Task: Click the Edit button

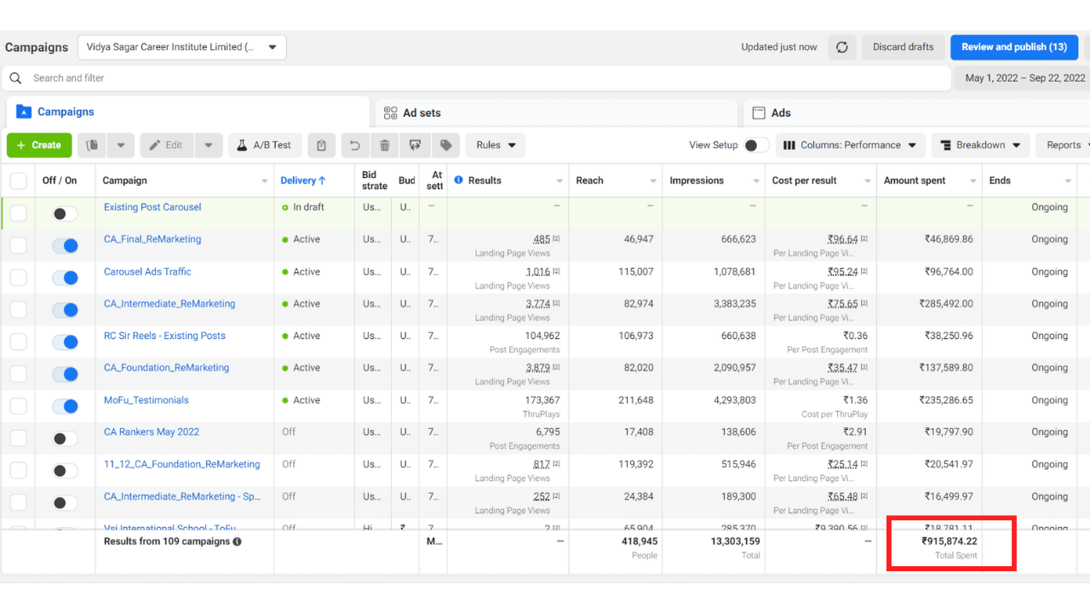Action: (x=167, y=146)
